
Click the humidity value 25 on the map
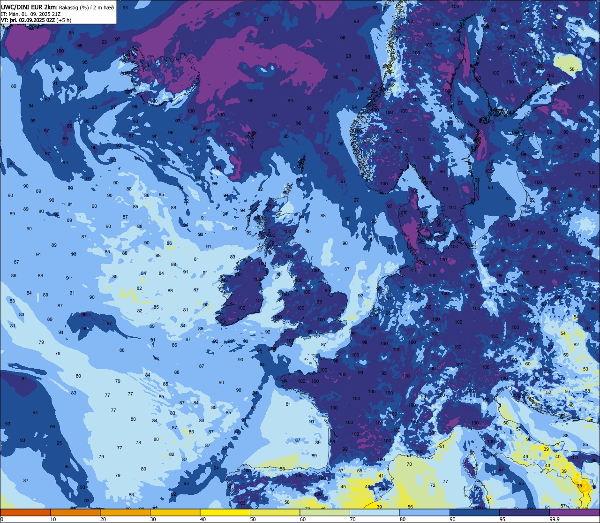point(579,486)
